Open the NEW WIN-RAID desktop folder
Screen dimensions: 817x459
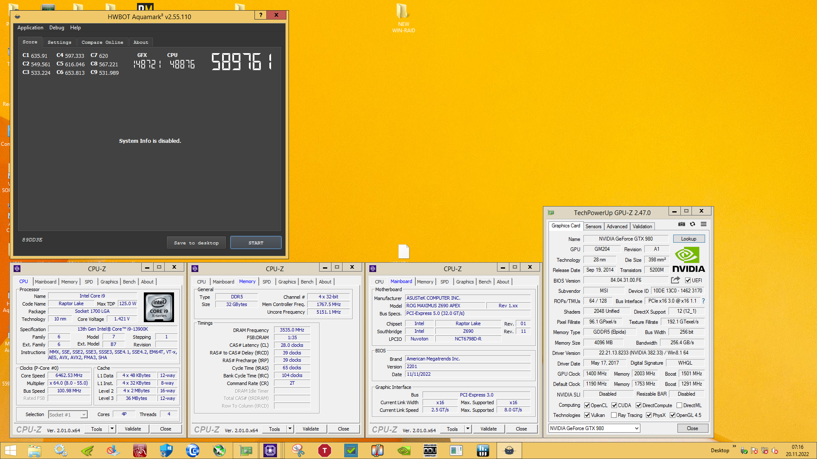403,18
